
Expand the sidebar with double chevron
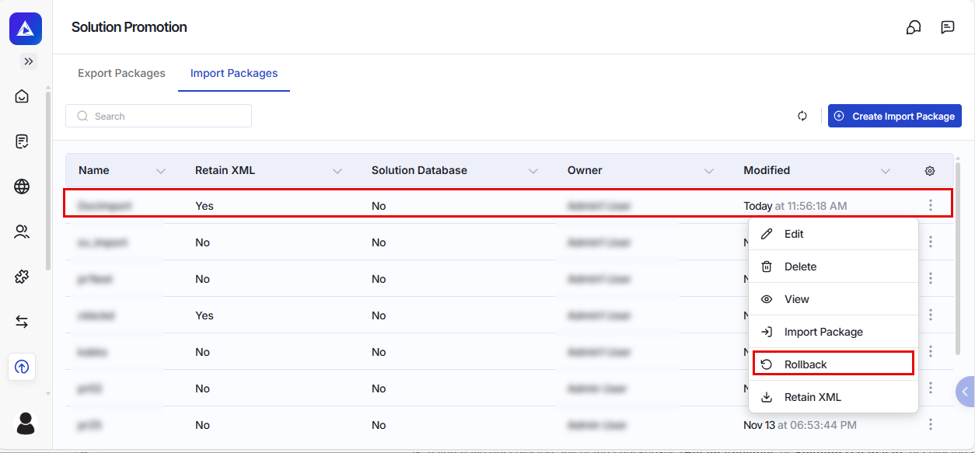pos(29,61)
